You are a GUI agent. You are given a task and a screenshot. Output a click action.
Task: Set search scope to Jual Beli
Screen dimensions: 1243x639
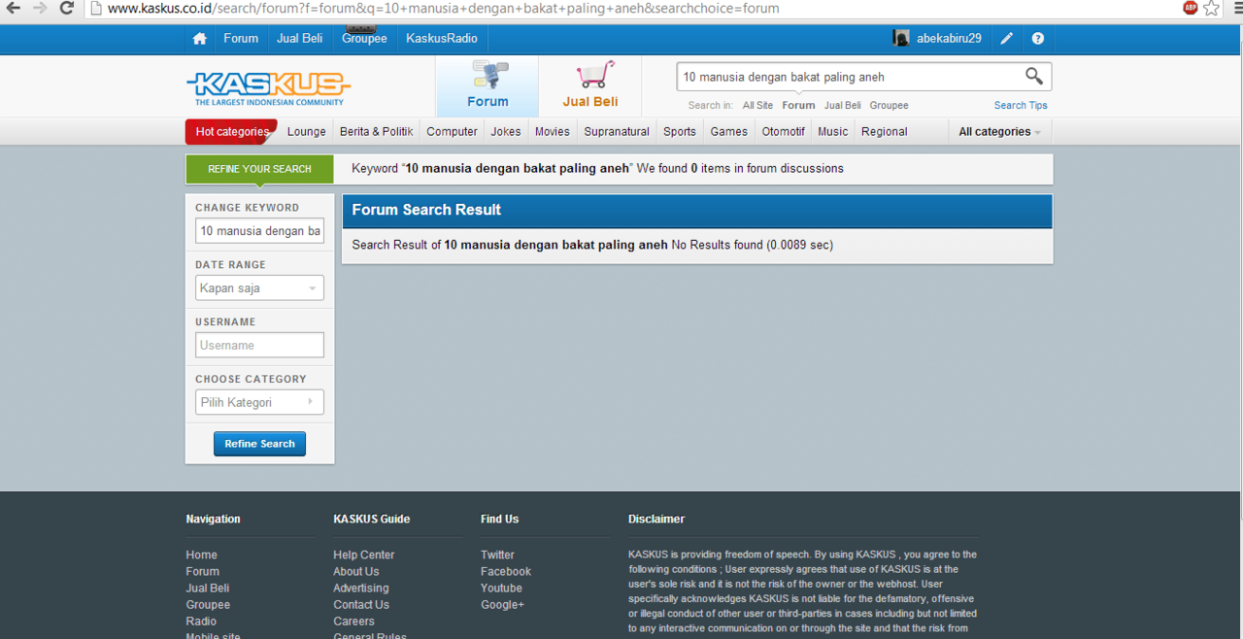(843, 105)
